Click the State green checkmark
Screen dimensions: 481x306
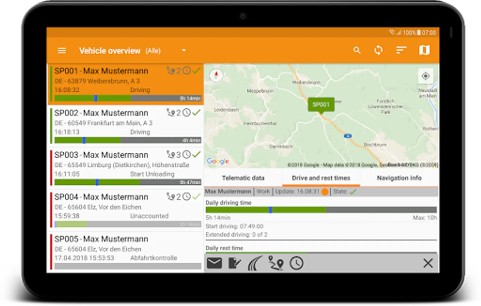(353, 192)
